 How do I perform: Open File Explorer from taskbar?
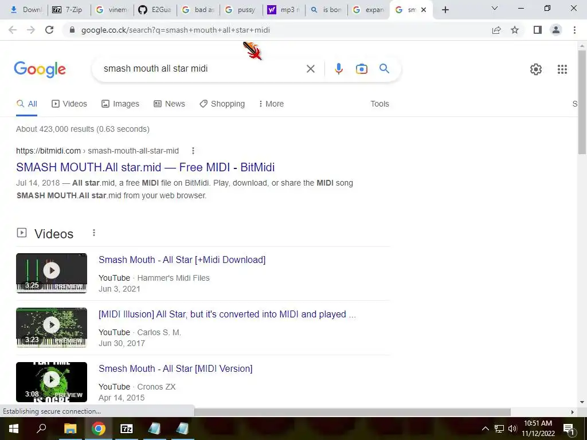point(70,429)
